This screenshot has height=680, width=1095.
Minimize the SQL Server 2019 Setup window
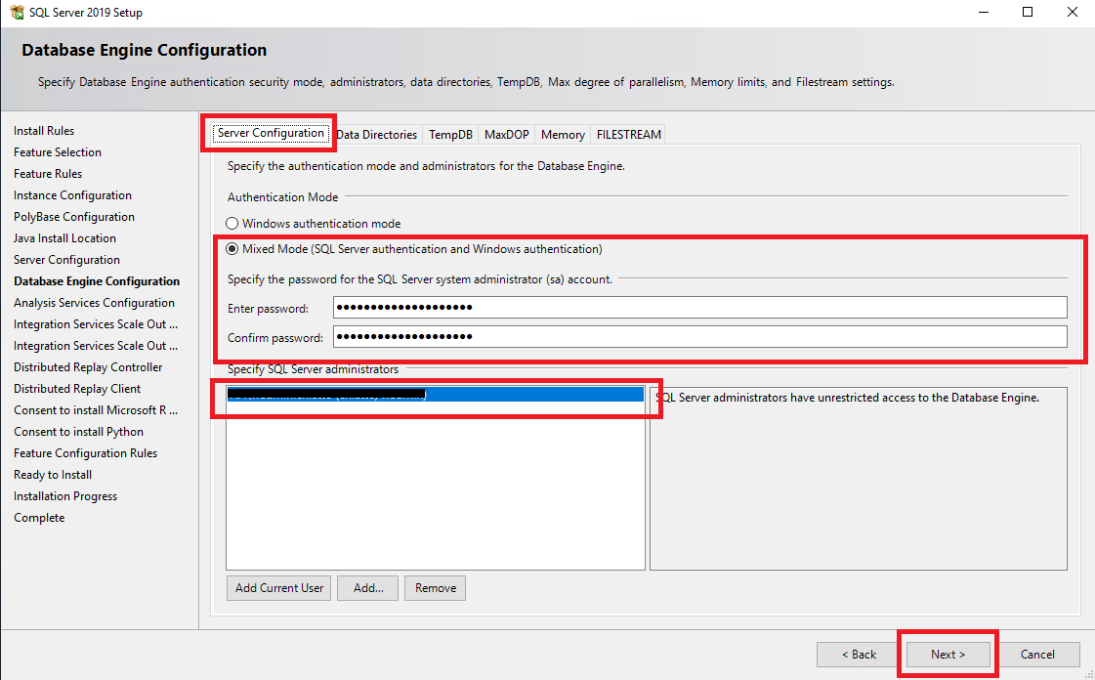984,12
